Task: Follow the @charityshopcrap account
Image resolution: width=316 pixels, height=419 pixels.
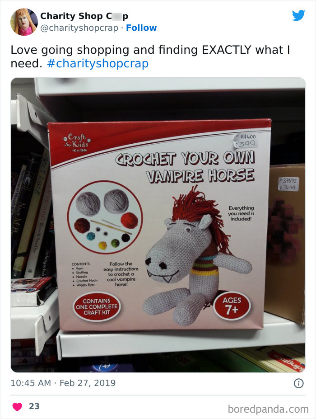Action: tap(141, 28)
